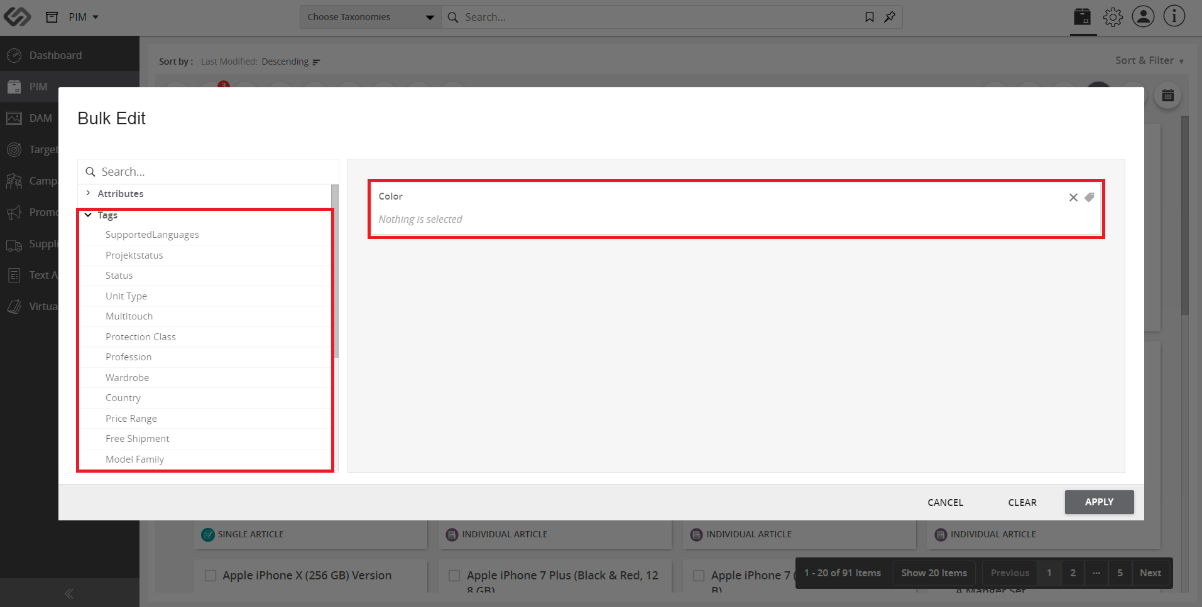The image size is (1202, 607).
Task: Click the Text Asset sidebar icon
Action: [14, 275]
